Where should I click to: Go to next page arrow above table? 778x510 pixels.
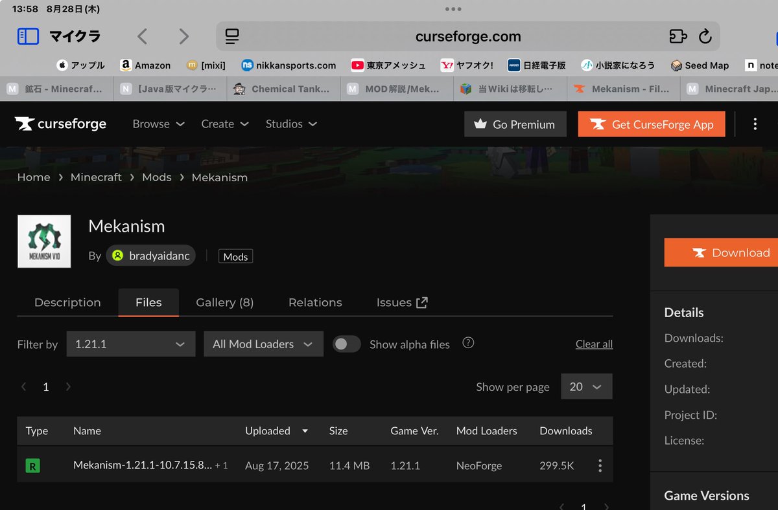[x=68, y=386]
